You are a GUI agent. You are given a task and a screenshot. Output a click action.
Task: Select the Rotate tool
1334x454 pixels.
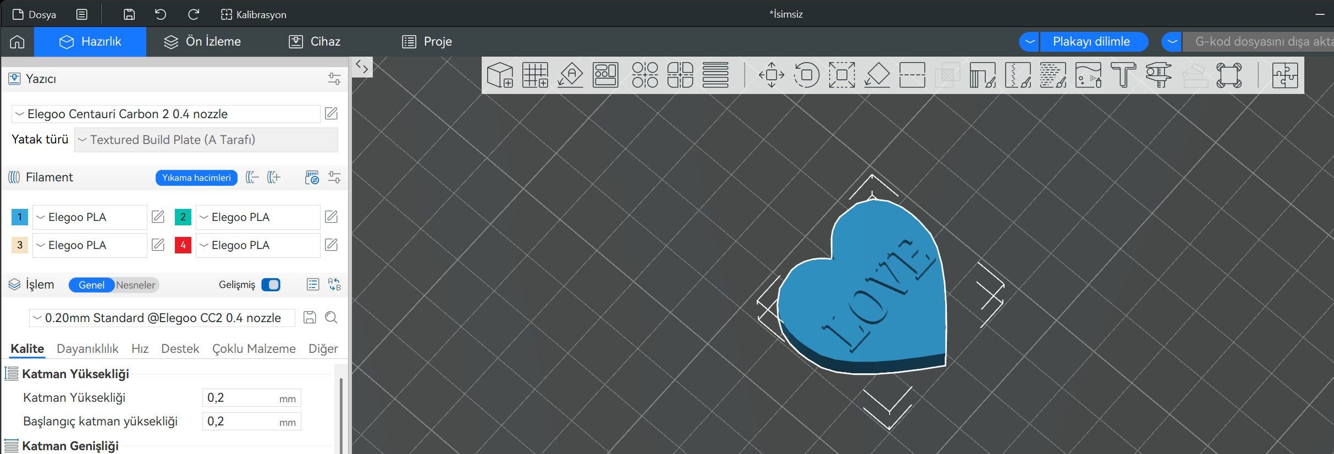tap(807, 75)
